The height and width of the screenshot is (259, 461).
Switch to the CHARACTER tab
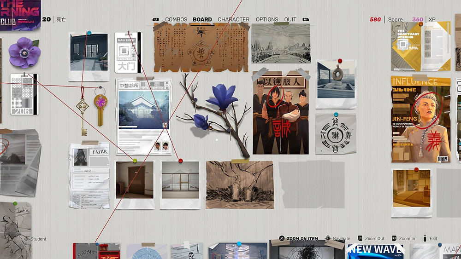(x=233, y=19)
